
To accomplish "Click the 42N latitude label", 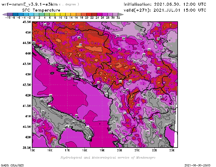I will tap(28, 95).
